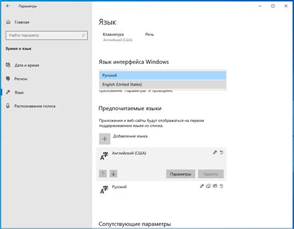Choose Русский in the language dropdown
The image size is (294, 229).
point(163,76)
